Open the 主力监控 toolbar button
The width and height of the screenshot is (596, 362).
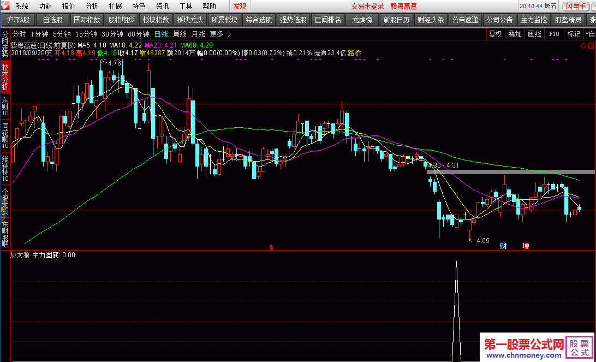[x=534, y=20]
